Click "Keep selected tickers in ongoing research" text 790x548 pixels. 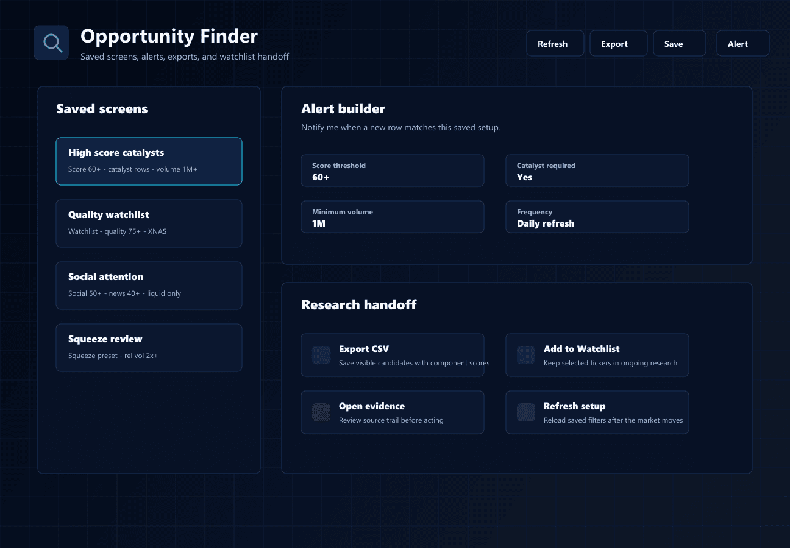click(x=611, y=363)
